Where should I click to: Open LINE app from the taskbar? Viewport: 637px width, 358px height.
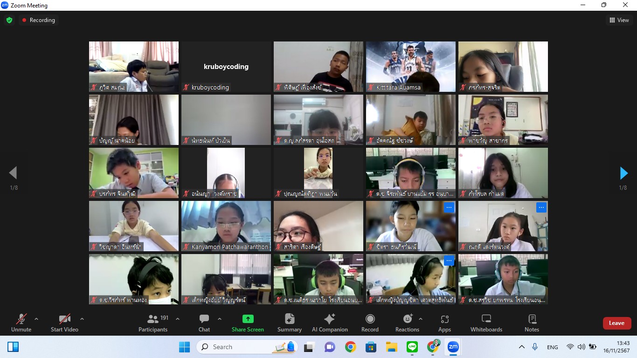click(412, 347)
